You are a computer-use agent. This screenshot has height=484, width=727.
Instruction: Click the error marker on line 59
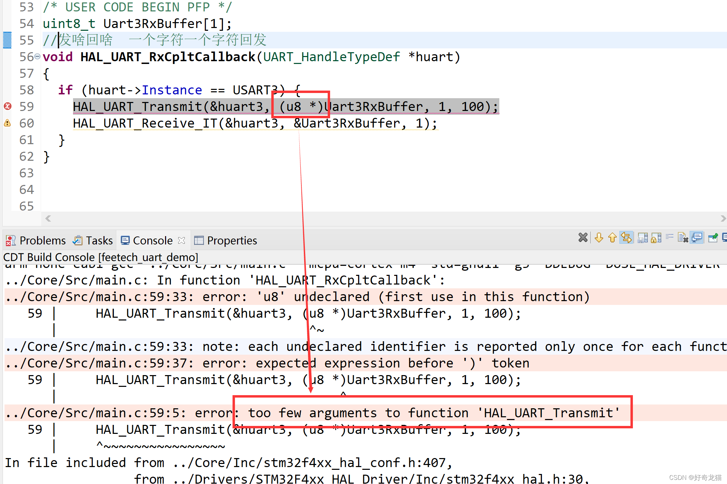point(7,106)
